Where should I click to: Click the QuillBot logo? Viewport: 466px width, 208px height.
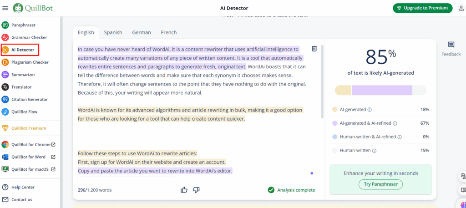[x=33, y=8]
